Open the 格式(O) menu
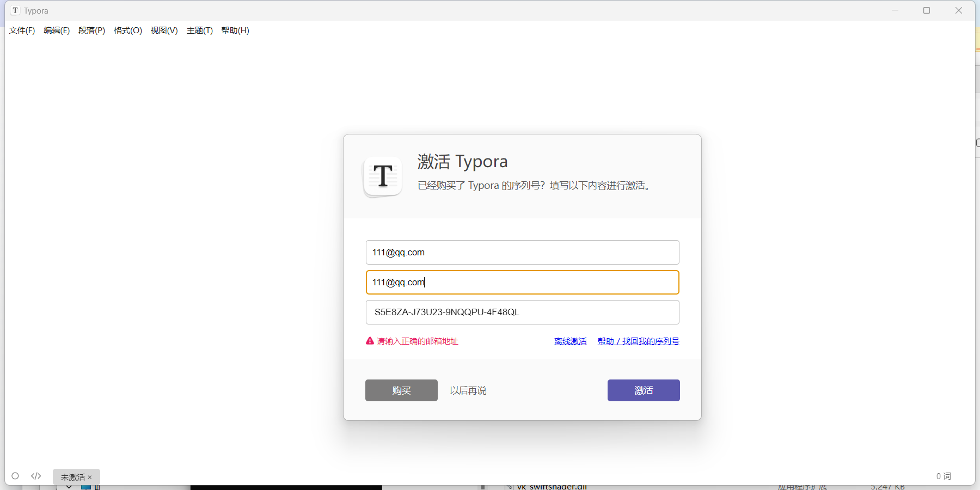The width and height of the screenshot is (980, 490). (127, 30)
